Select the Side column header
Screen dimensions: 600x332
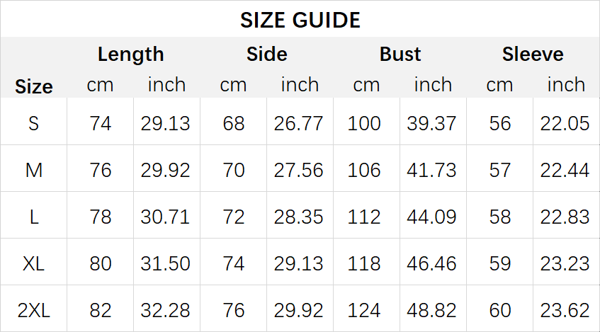(267, 54)
